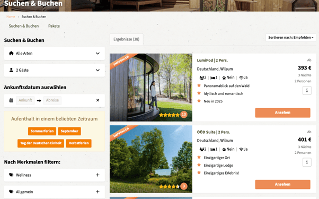The height and width of the screenshot is (199, 319).
Task: Click the Abreise date input field
Action: [x=52, y=100]
